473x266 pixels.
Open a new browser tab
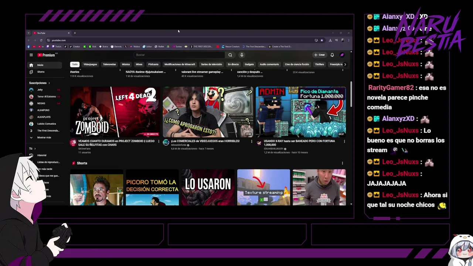pos(75,33)
